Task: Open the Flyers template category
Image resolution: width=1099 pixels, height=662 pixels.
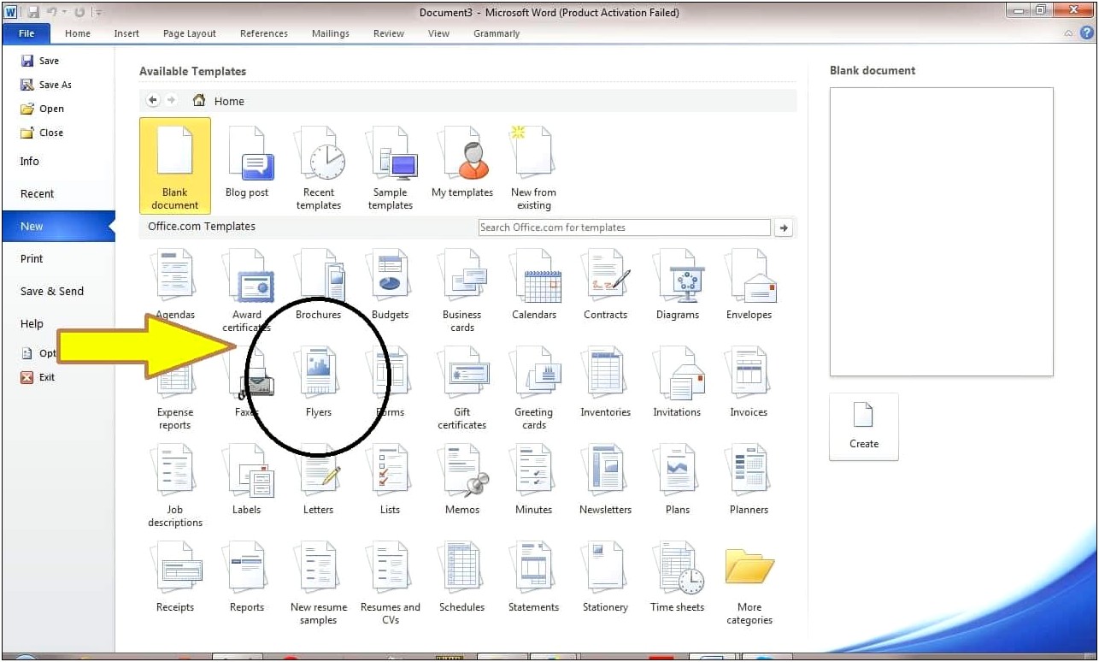Action: click(318, 382)
